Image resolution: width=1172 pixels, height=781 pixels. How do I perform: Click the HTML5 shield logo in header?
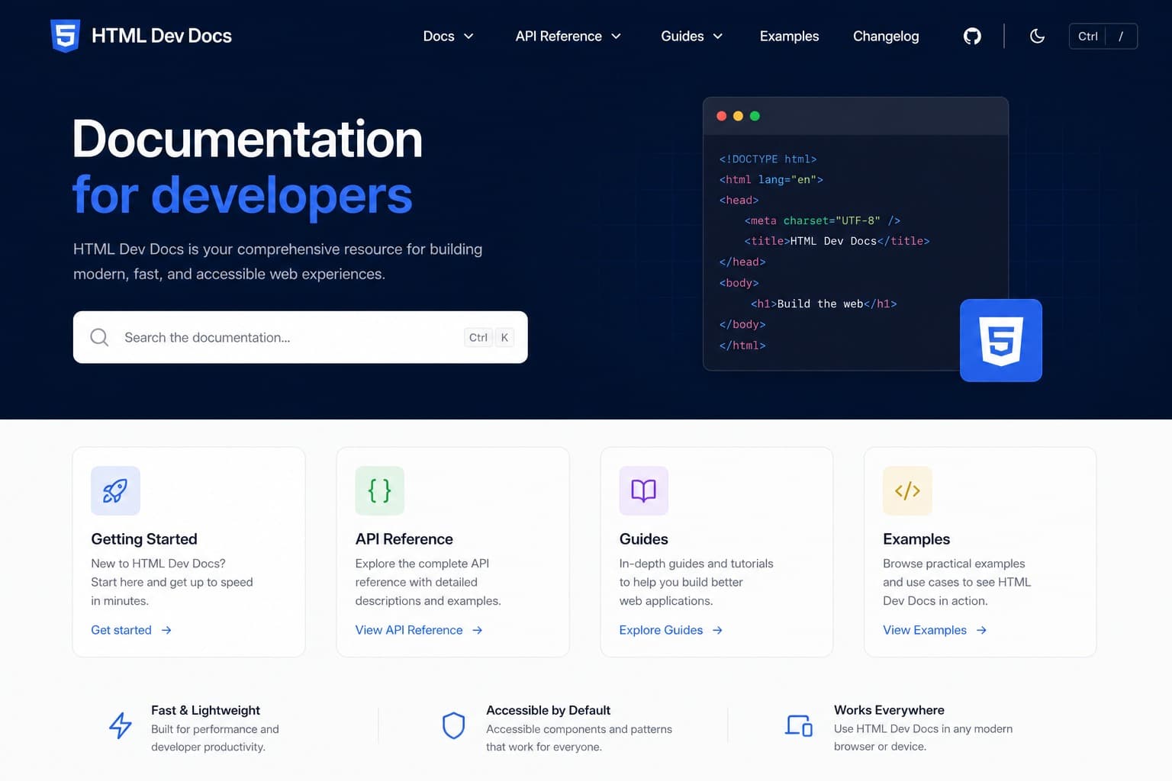coord(65,36)
